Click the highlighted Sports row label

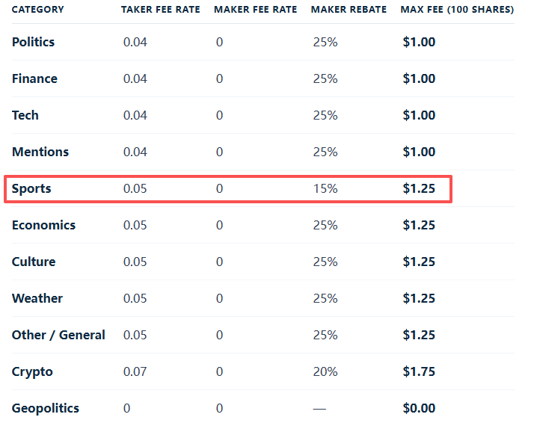coord(31,189)
